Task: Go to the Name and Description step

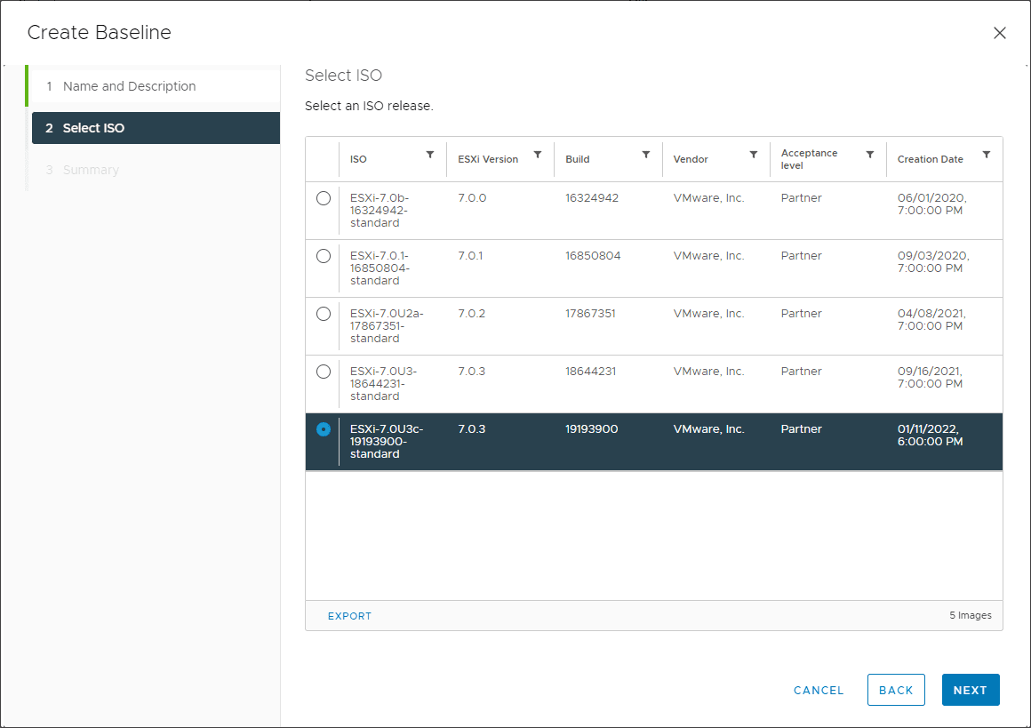Action: (x=129, y=86)
